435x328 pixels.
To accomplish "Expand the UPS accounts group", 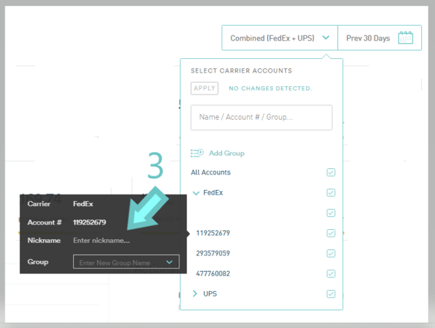I will (x=195, y=294).
